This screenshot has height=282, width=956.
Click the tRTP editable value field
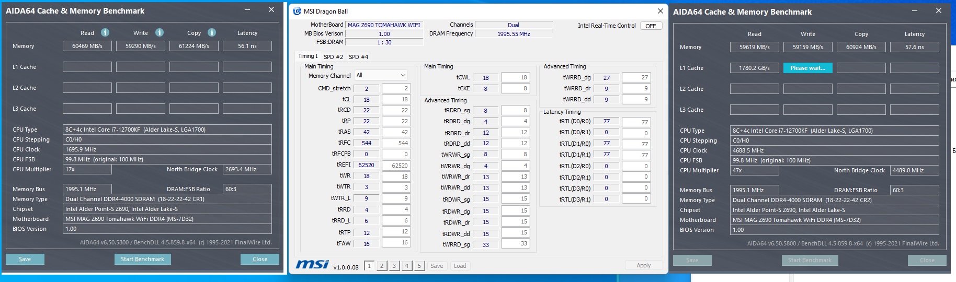[396, 231]
